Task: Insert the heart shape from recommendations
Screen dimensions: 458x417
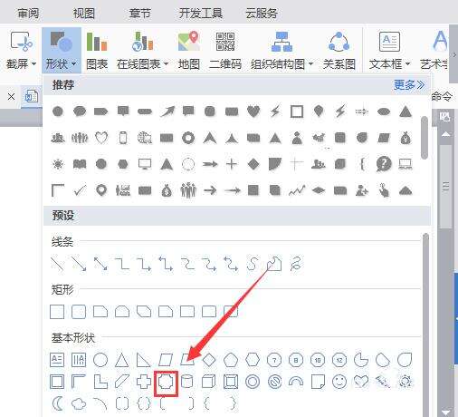Action: click(253, 112)
